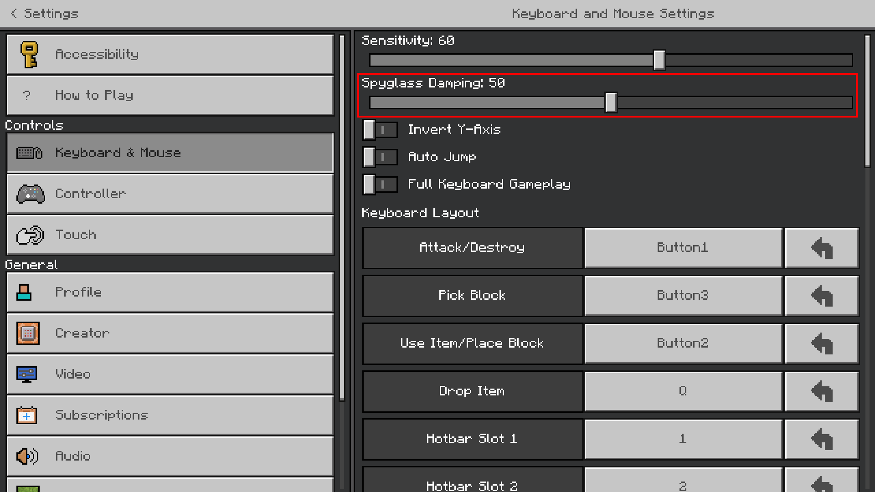Screen dimensions: 875x492
Task: Enable Auto Jump toggle
Action: pyautogui.click(x=380, y=157)
